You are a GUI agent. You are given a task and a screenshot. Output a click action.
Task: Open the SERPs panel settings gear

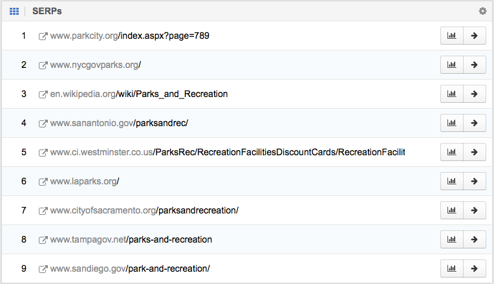click(482, 11)
